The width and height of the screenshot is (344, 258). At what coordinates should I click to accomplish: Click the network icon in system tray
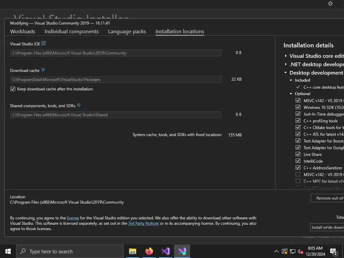[x=293, y=251]
